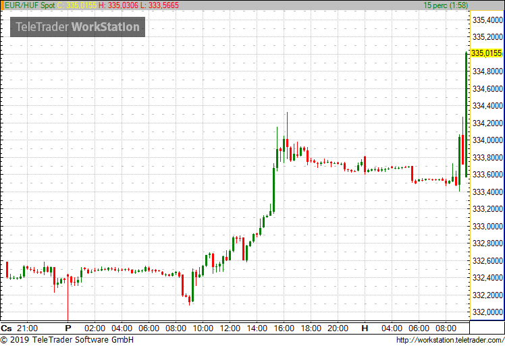Click the latest tall green candlestick
Screen dimensions: 505x346
point(466,114)
